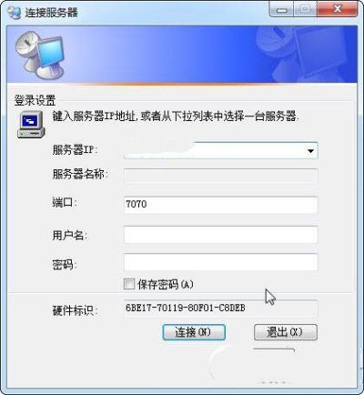Click the 保存密码(A) label text
Image resolution: width=364 pixels, height=395 pixels.
point(166,285)
